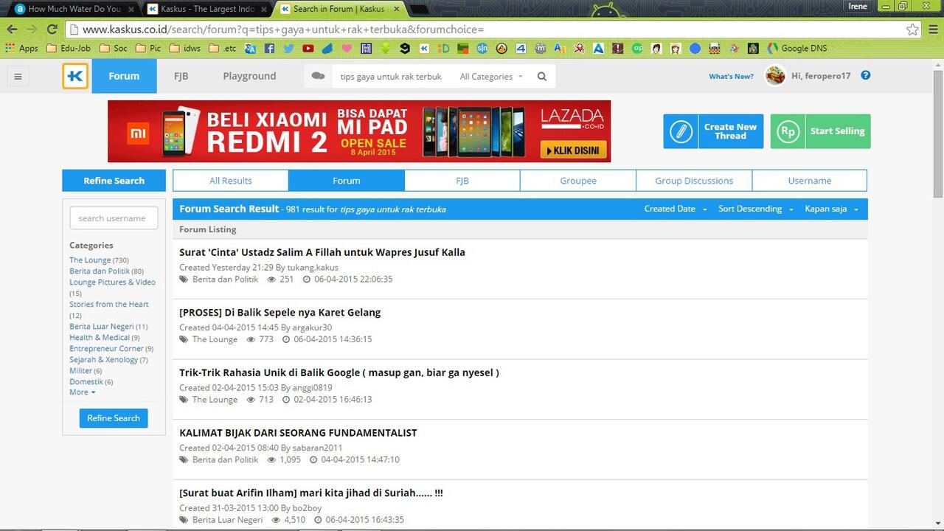This screenshot has width=944, height=531.
Task: Switch to the Group Discussions tab
Action: tap(694, 181)
